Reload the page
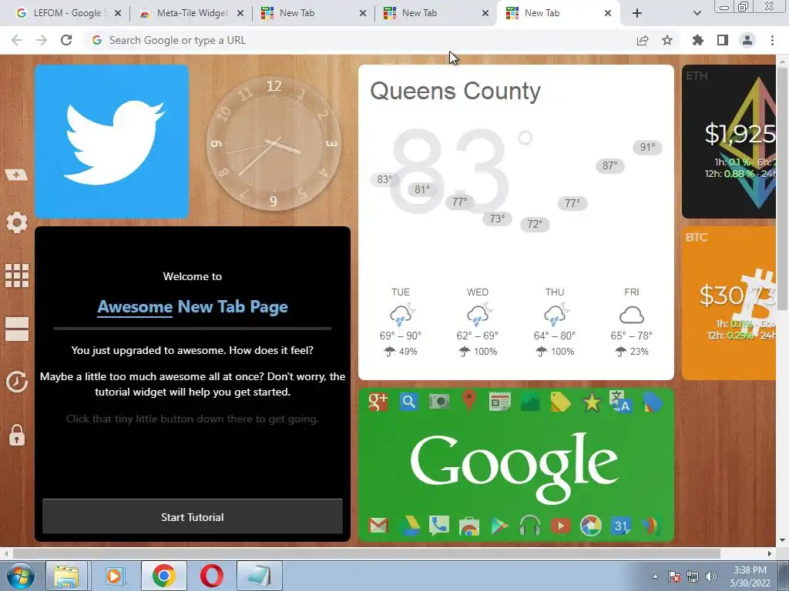 (66, 40)
